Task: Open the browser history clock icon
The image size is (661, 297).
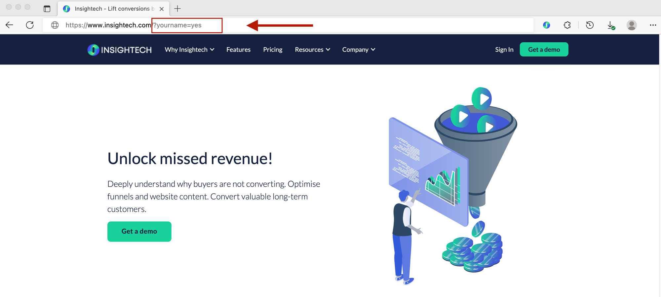Action: coord(590,25)
